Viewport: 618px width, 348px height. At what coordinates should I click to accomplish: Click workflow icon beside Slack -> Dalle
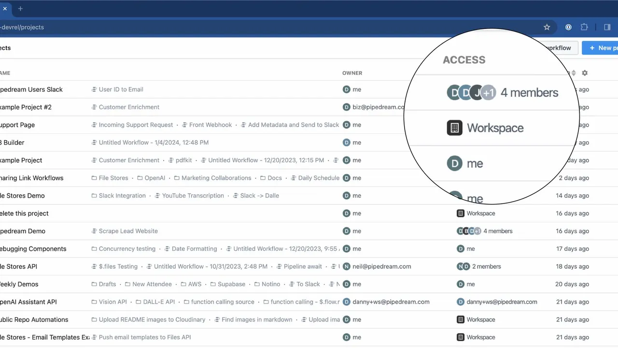[x=236, y=196]
